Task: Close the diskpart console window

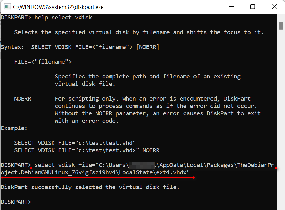Action: (274, 6)
